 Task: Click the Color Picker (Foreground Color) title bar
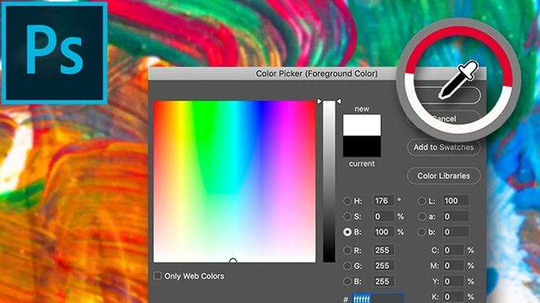click(317, 73)
